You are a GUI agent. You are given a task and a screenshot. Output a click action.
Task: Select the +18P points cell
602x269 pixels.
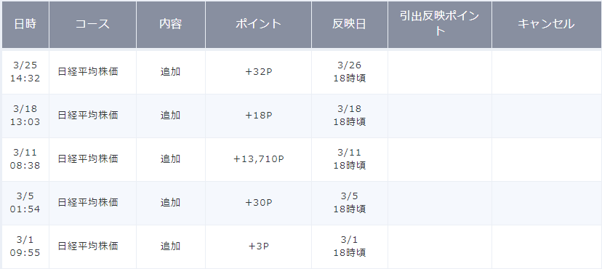click(258, 116)
